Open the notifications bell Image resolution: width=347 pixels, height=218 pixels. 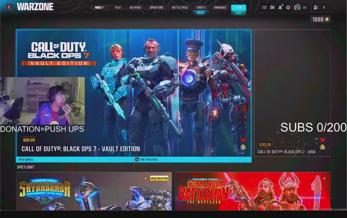coord(280,7)
